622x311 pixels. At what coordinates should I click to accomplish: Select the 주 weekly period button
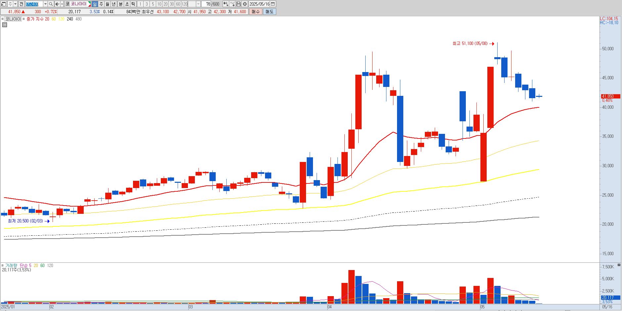[101, 4]
